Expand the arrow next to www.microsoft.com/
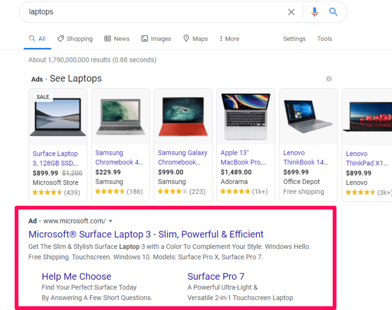The width and height of the screenshot is (392, 310). coord(110,221)
